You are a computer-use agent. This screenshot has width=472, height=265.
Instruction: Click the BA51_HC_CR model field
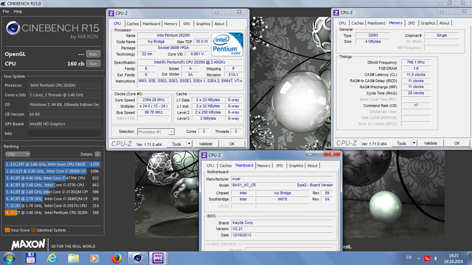click(x=264, y=185)
